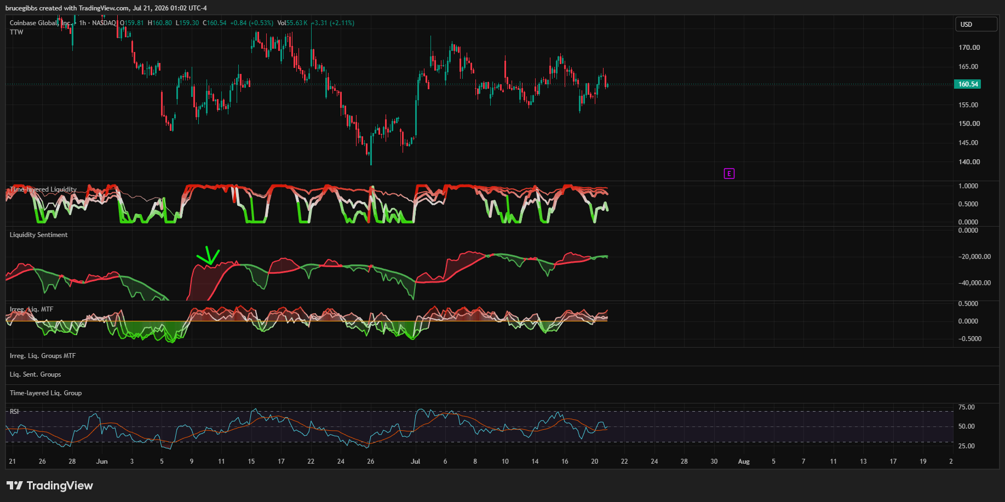Image resolution: width=1005 pixels, height=502 pixels.
Task: Select the TTW indicator label
Action: [x=16, y=32]
